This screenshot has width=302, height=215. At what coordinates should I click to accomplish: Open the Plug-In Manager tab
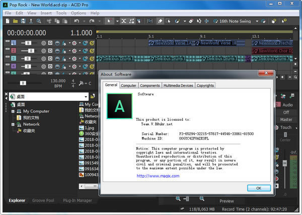coord(78,200)
